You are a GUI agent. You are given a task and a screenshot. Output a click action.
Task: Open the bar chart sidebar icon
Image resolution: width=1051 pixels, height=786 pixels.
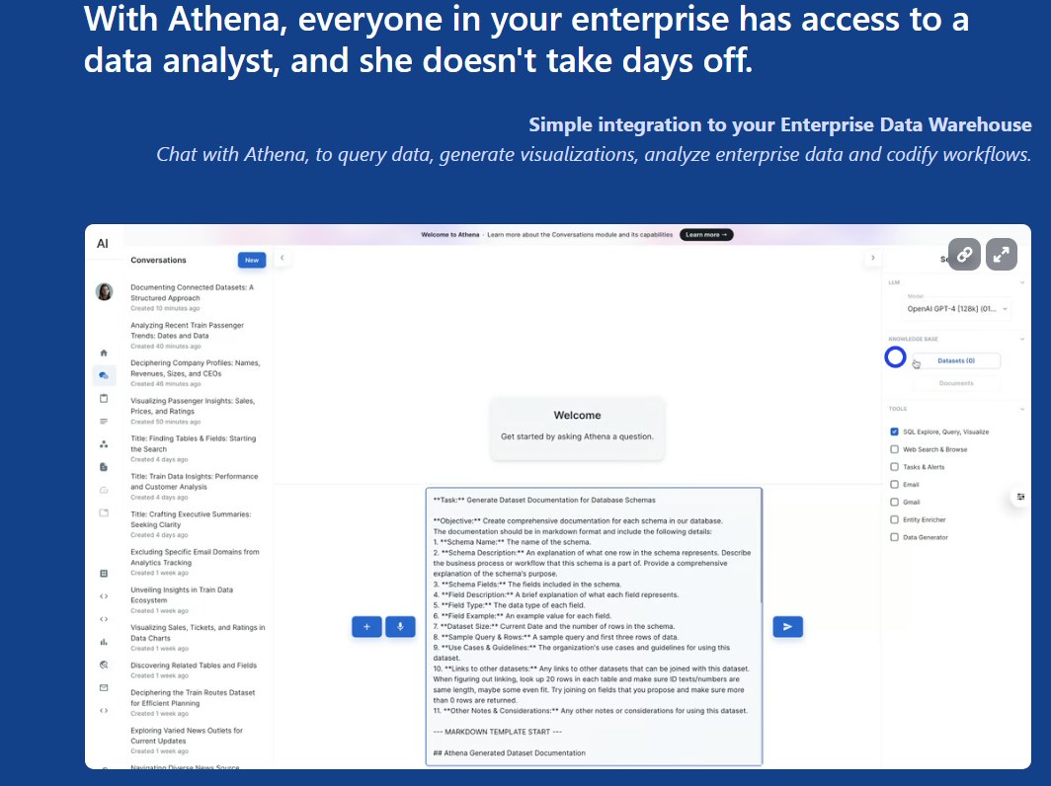click(103, 642)
